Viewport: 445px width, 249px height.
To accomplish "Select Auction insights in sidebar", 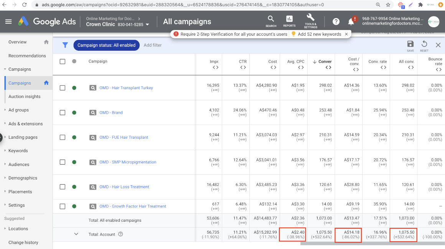I will 25,96.
